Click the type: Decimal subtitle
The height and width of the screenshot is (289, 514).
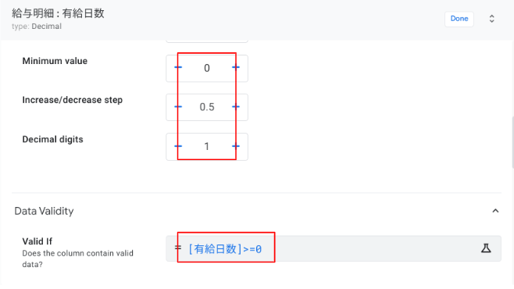(37, 27)
